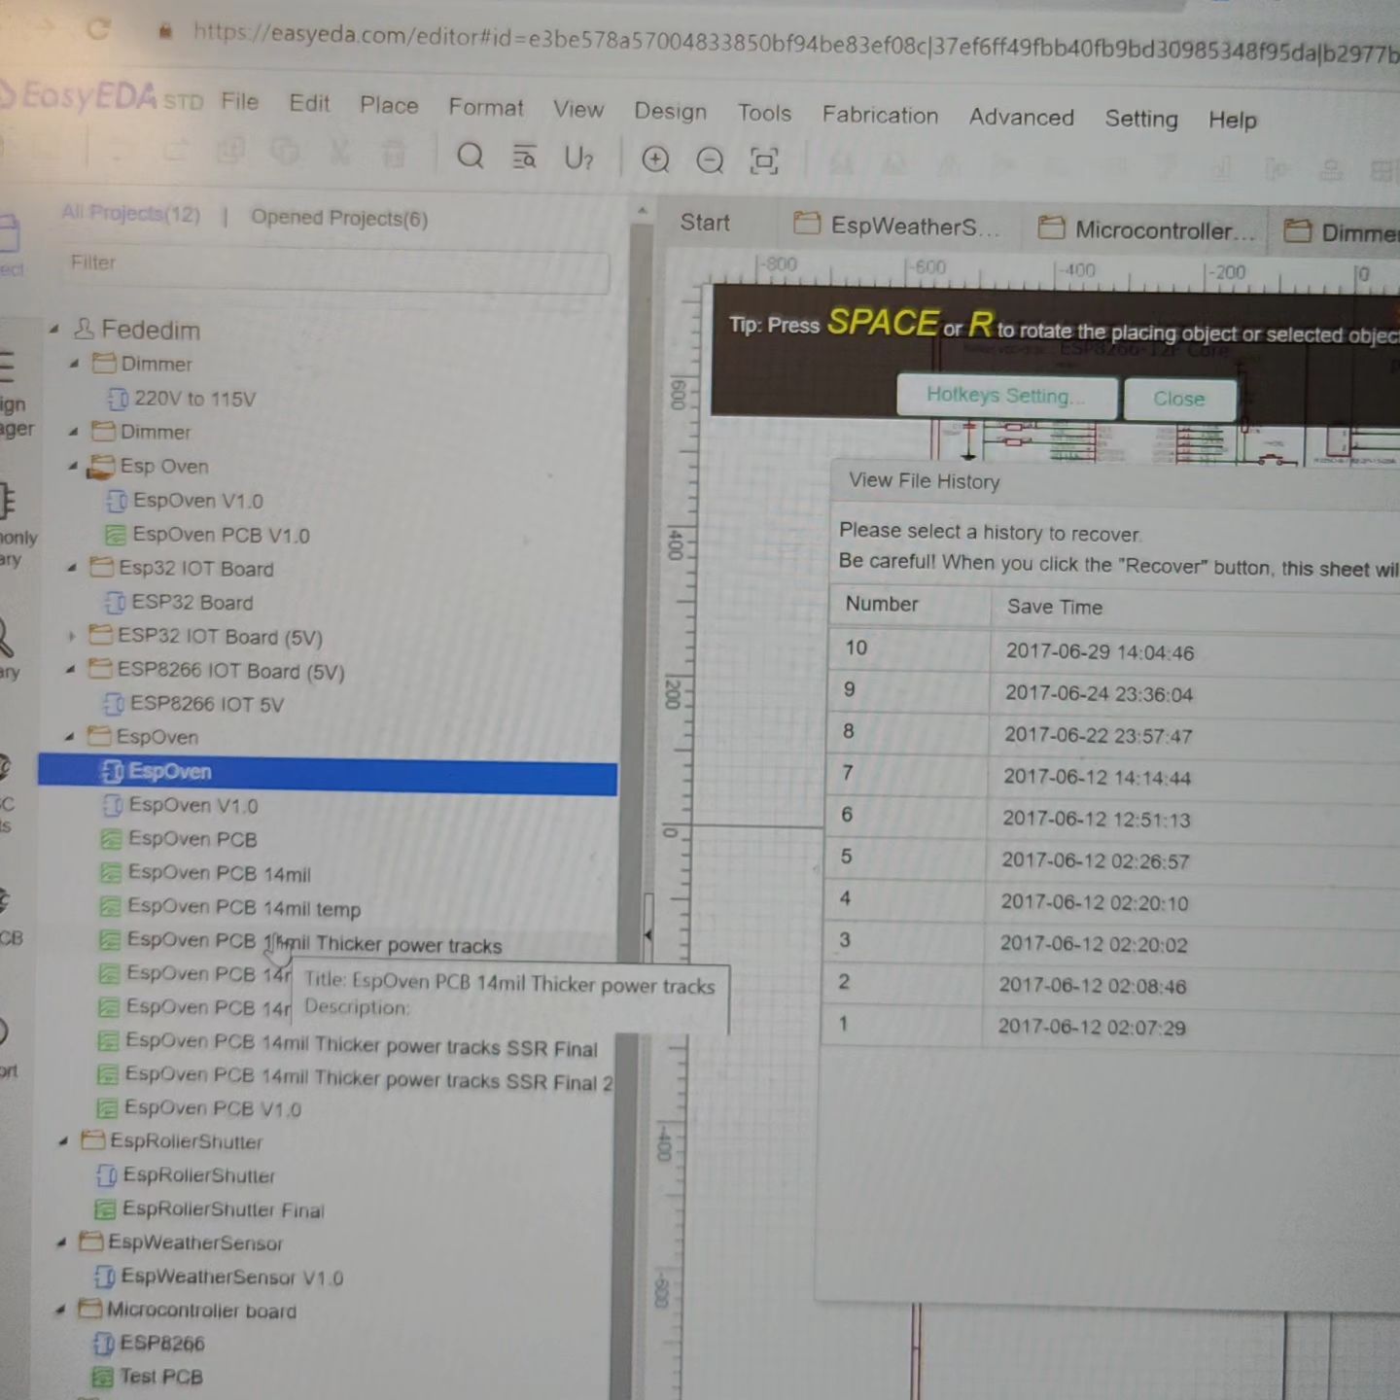Viewport: 1400px width, 1400px height.
Task: Open EspOven PCB 14mil temp file
Action: pos(243,907)
